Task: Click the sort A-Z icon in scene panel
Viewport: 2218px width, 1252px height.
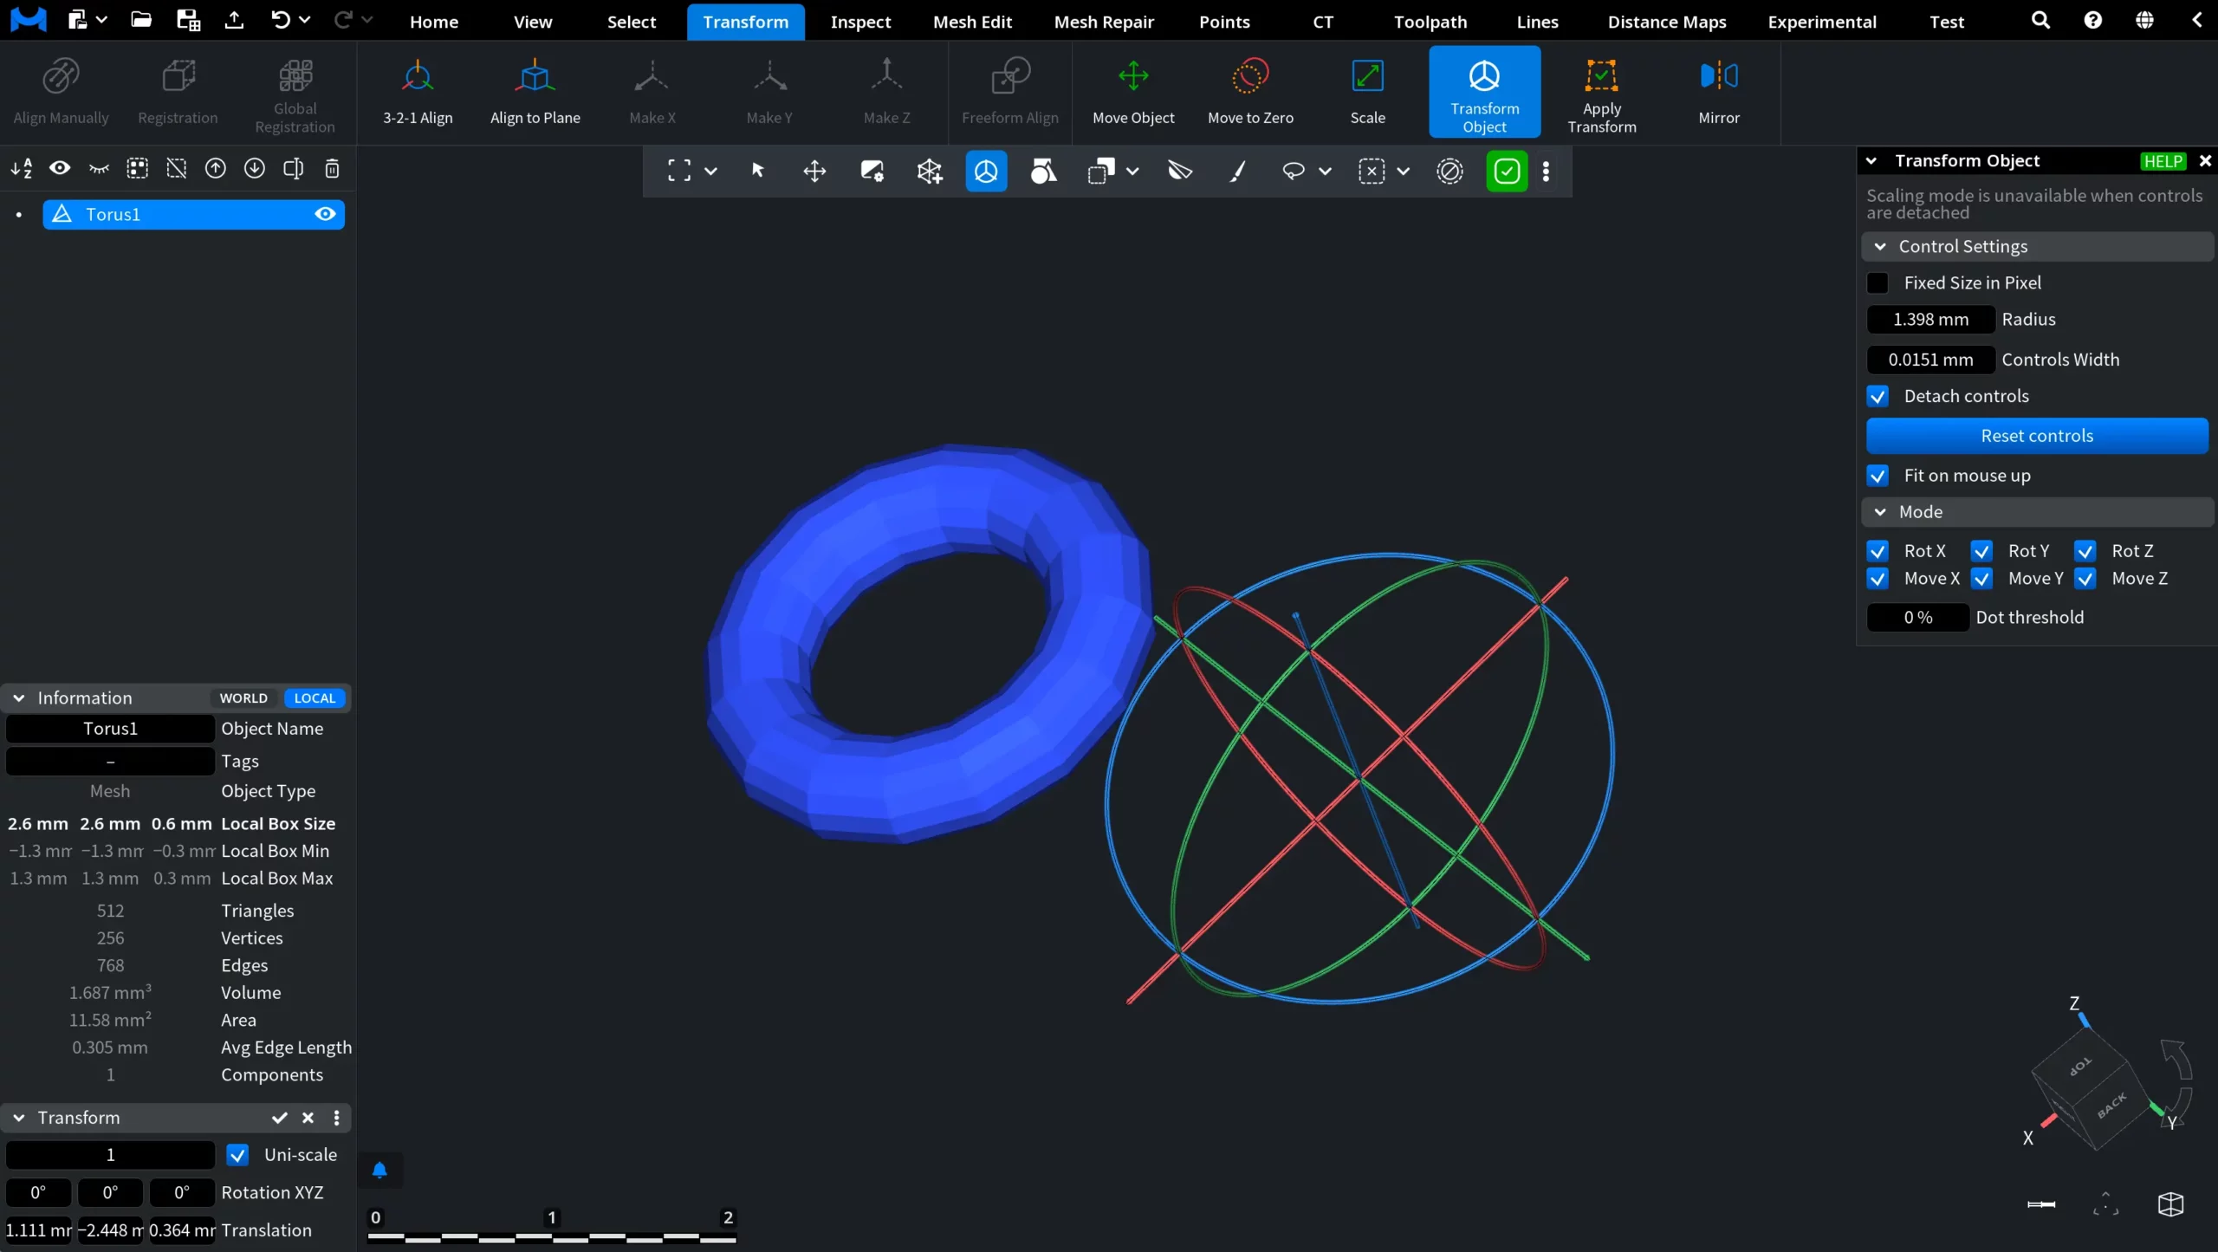Action: (x=22, y=168)
